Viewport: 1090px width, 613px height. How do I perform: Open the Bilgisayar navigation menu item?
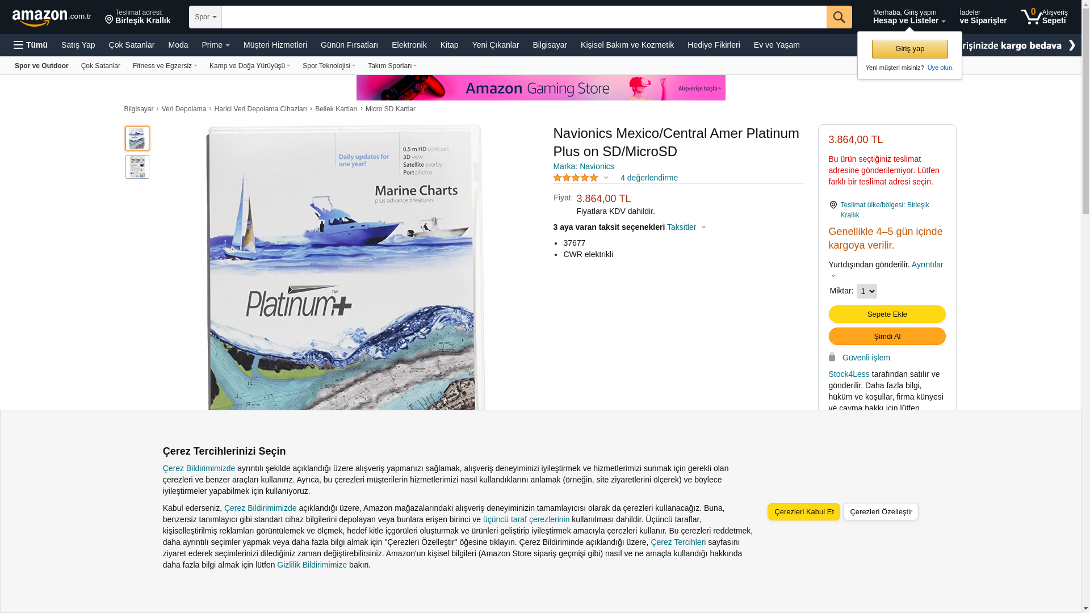[550, 45]
